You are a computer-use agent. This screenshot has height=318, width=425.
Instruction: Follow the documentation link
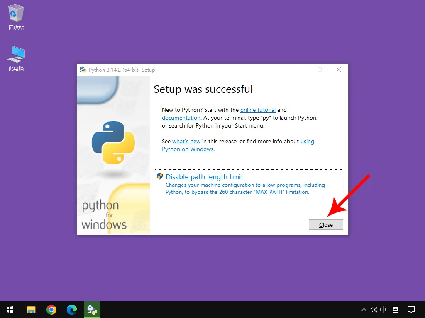181,118
